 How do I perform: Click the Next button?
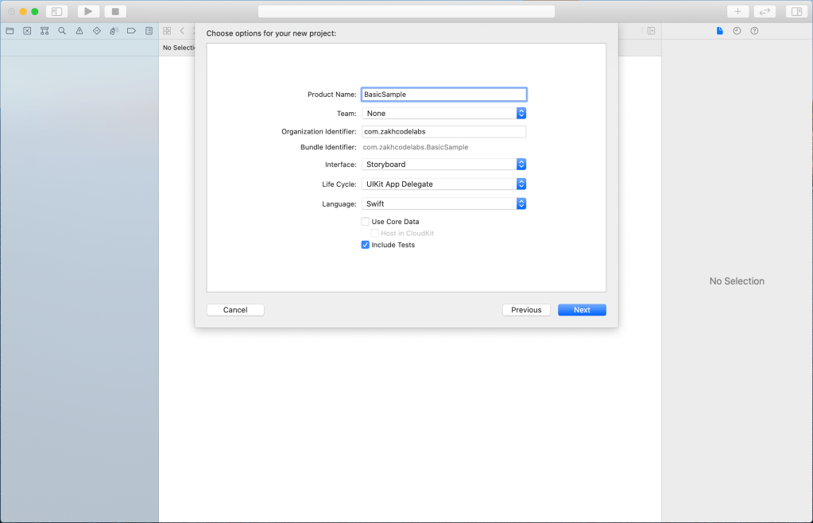click(582, 310)
